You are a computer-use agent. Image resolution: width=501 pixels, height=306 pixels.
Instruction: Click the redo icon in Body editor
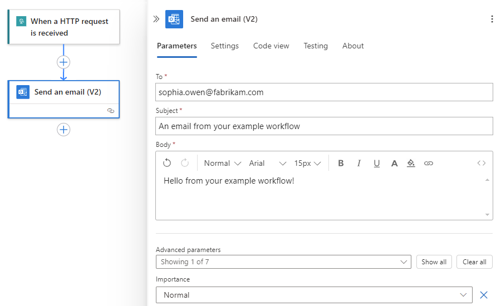click(185, 163)
